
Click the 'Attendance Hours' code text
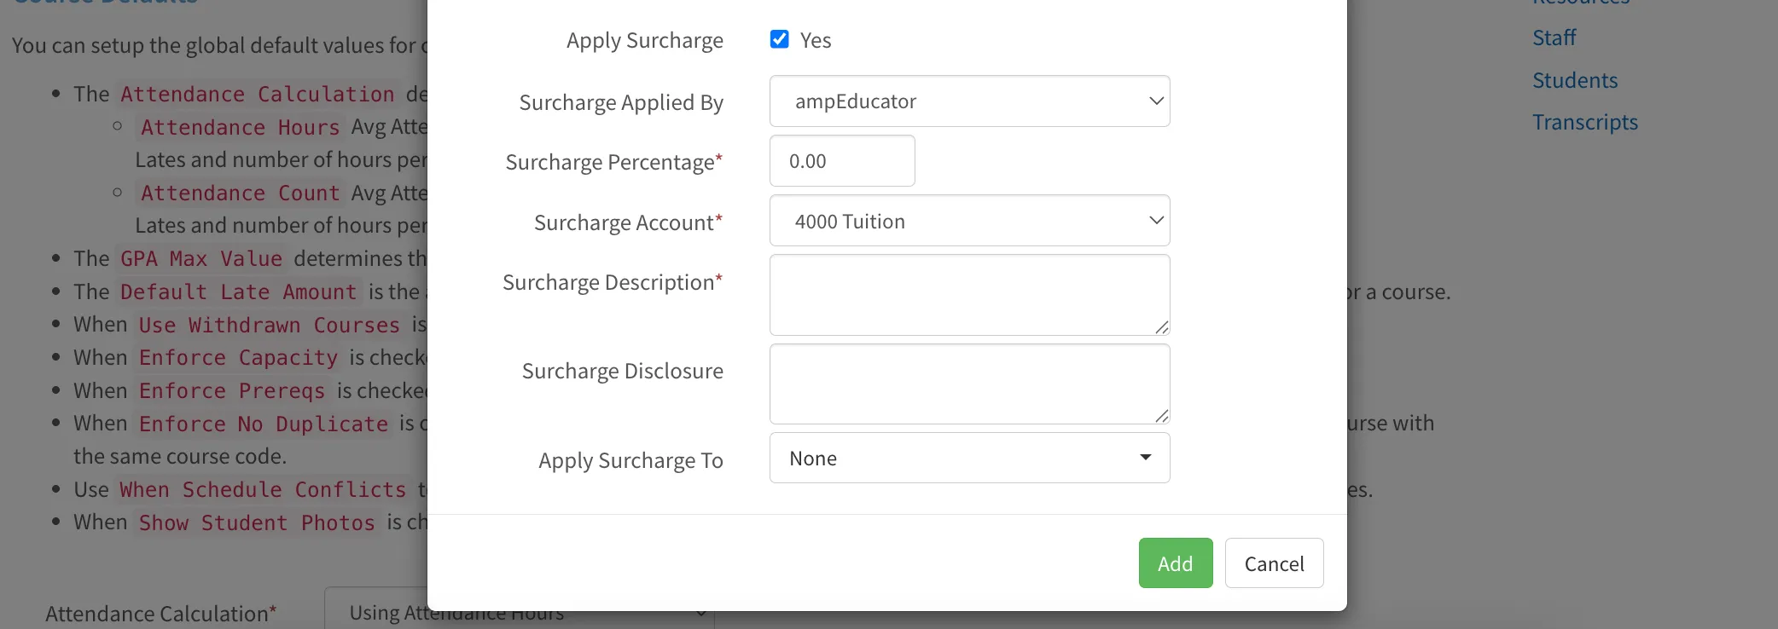241,128
